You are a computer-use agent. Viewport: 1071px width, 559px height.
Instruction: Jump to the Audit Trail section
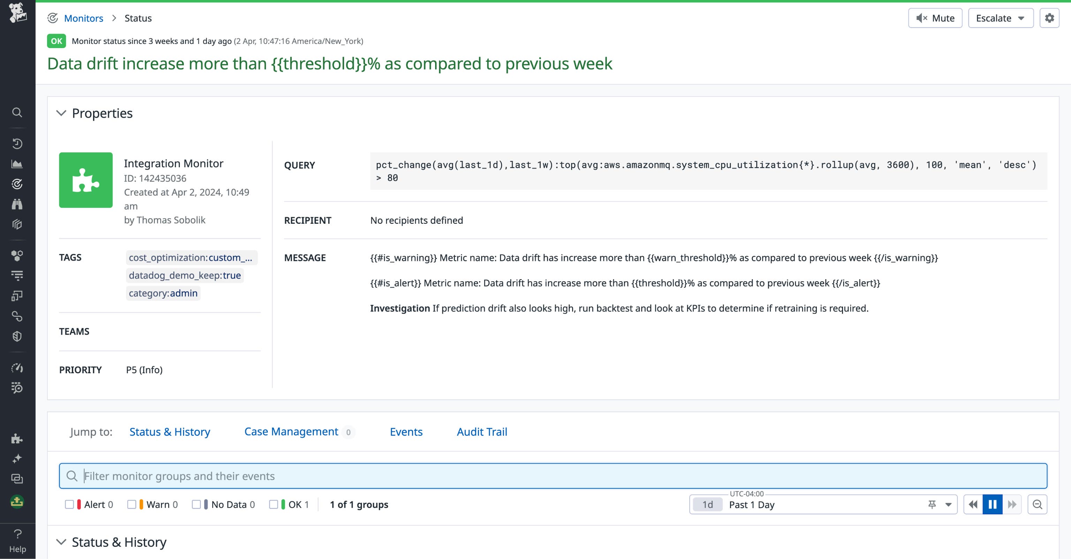(x=482, y=432)
